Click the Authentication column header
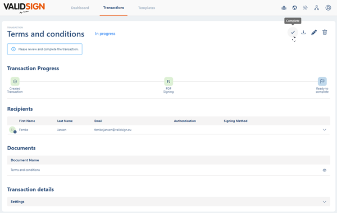The height and width of the screenshot is (213, 337). pos(185,121)
